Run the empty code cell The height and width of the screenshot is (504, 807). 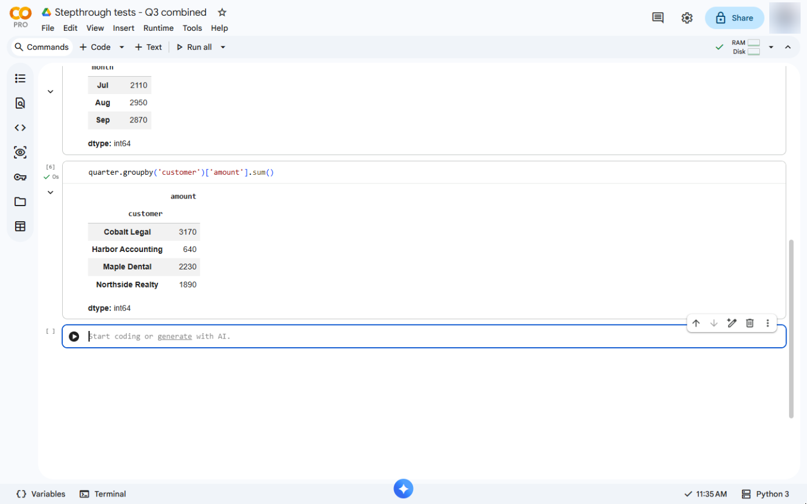[74, 336]
